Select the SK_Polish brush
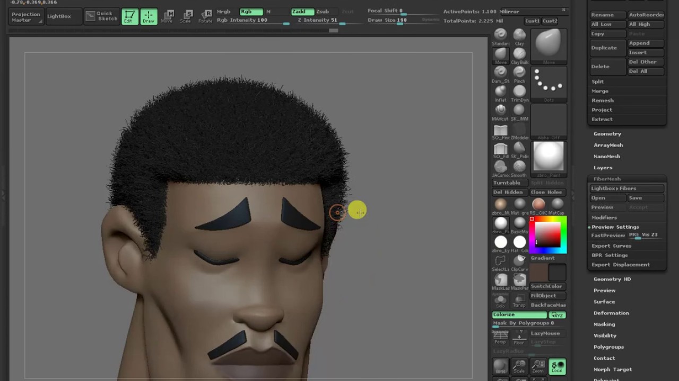Viewport: 679px width, 381px height. [519, 150]
